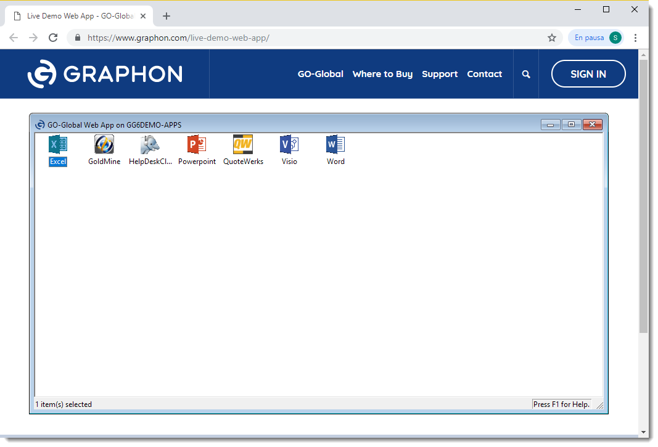Maximize the Chrome browser window
Viewport: 658px width, 447px height.
606,9
